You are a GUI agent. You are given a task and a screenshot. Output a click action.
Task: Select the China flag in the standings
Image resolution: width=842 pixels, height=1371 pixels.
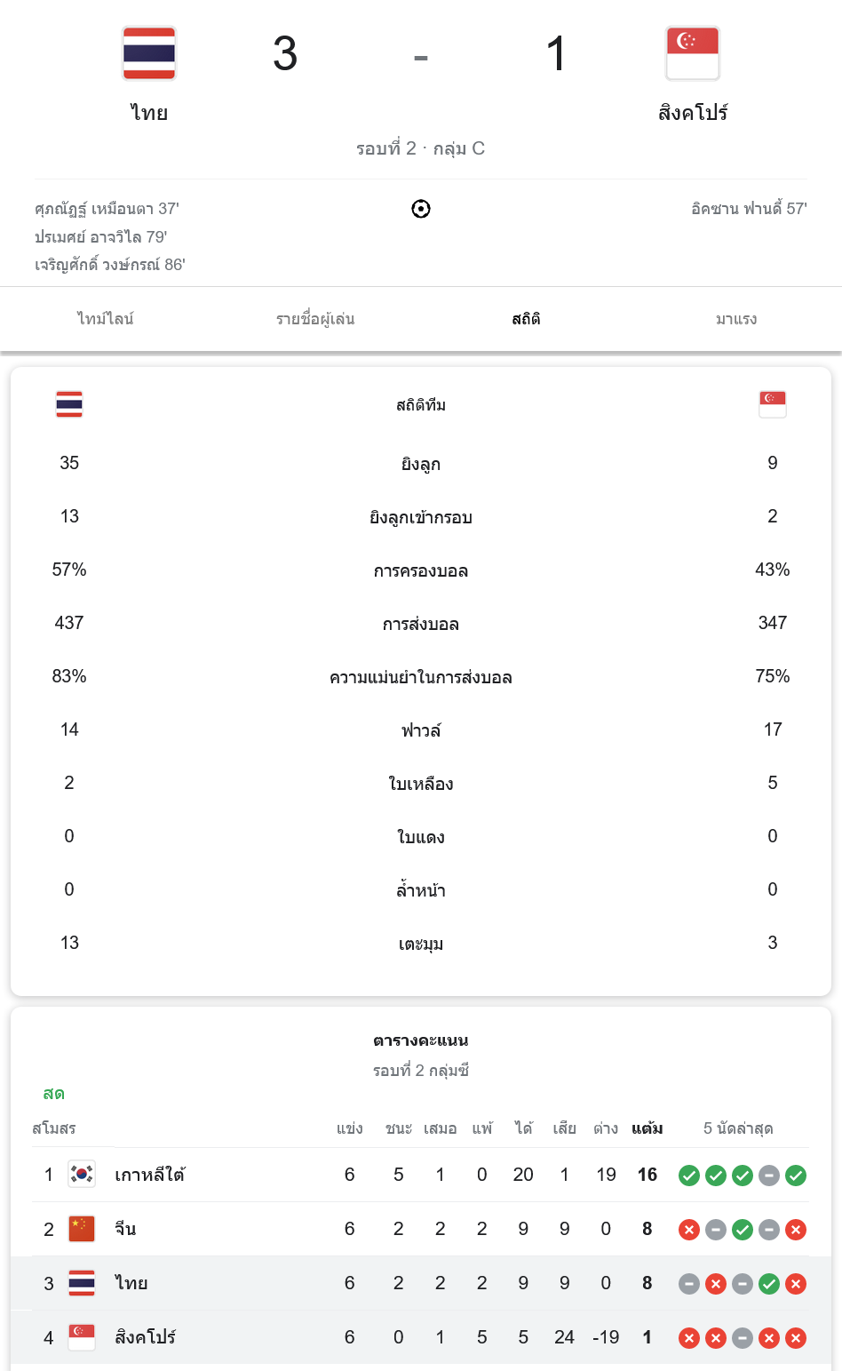[81, 1228]
